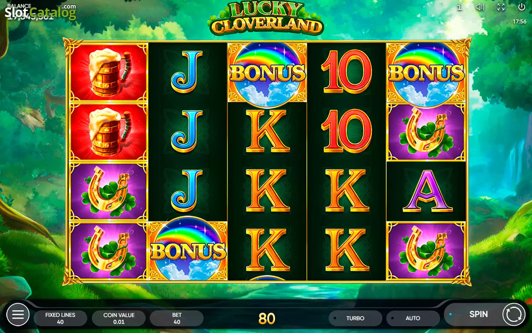
Task: Click the Lucky Cloverland title logo
Action: 266,18
